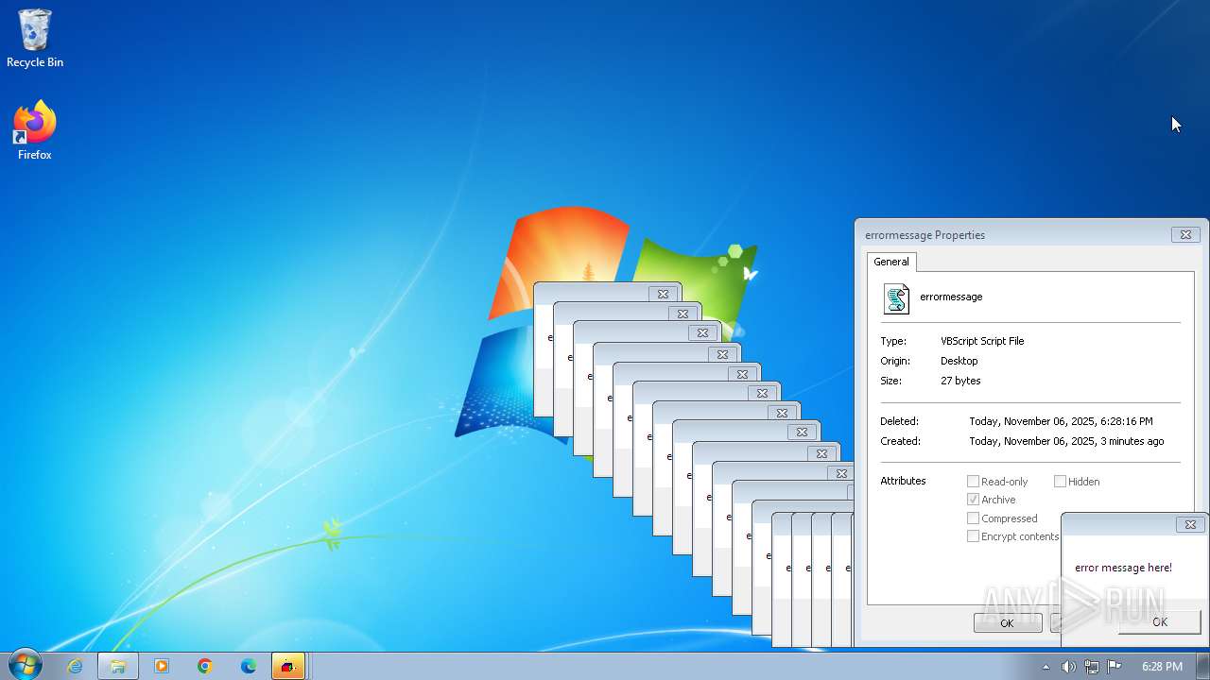This screenshot has width=1210, height=680.
Task: Click the VBScript file icon in Properties
Action: (x=896, y=298)
